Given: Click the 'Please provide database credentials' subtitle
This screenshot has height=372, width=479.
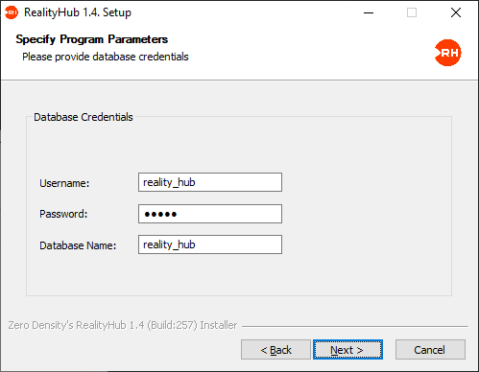Looking at the screenshot, I should (106, 57).
